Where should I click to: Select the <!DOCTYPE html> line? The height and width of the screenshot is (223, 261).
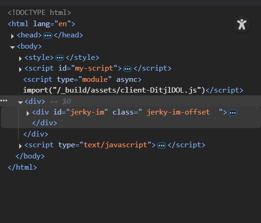[39, 13]
